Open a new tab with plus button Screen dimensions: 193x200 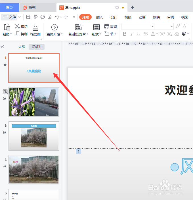[x=133, y=7]
